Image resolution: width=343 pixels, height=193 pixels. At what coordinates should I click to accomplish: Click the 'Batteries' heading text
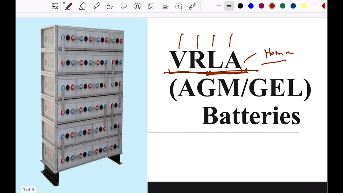click(251, 116)
